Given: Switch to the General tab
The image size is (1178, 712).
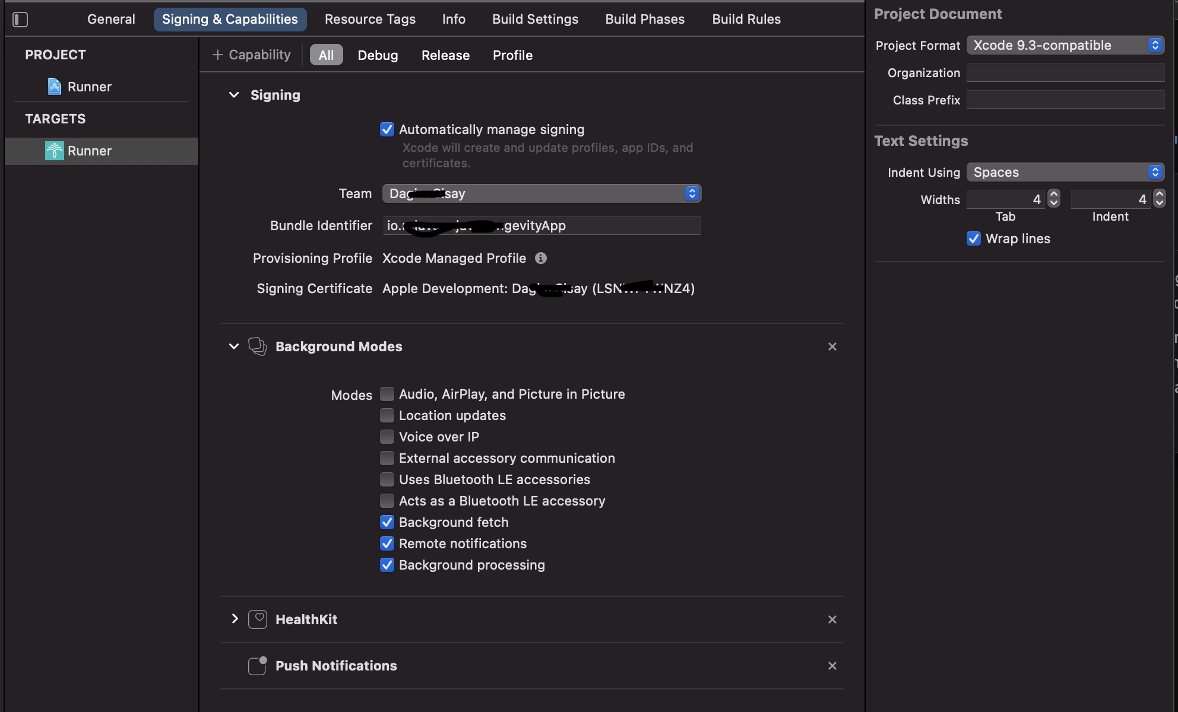Looking at the screenshot, I should coord(111,19).
